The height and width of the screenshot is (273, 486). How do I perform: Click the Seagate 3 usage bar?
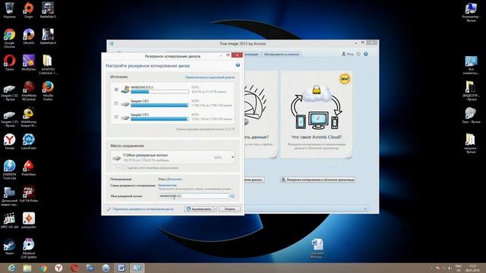(x=159, y=119)
